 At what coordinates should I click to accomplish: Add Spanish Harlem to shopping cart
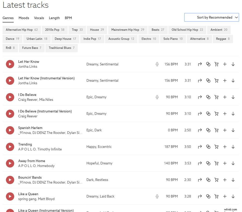tap(216, 130)
